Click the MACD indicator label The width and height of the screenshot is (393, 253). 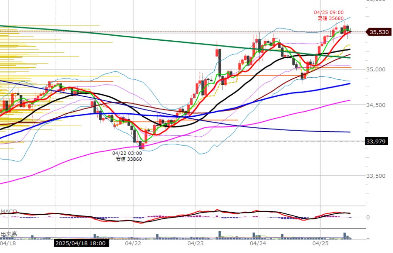(9, 212)
